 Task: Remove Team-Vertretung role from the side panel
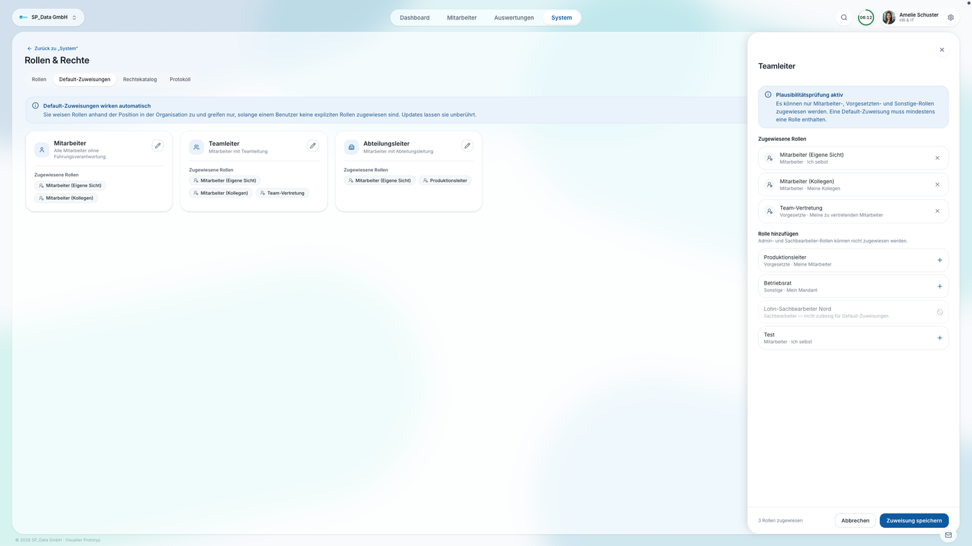click(x=937, y=211)
